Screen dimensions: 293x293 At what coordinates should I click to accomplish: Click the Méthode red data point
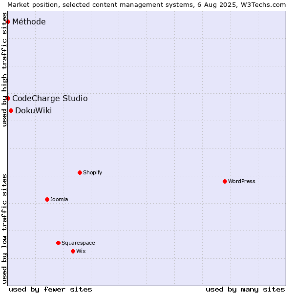pos(8,21)
